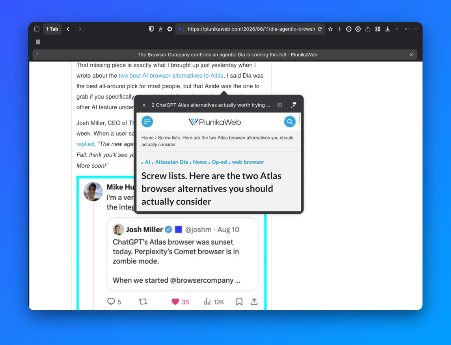Open the 'replied' link in the article
Viewport: 451px width, 345px height.
[85, 144]
